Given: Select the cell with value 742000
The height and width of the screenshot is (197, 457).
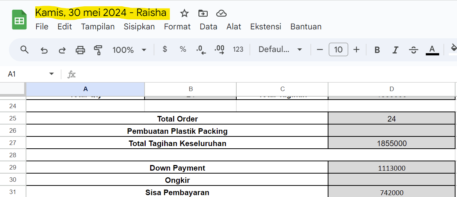Looking at the screenshot, I should (392, 192).
